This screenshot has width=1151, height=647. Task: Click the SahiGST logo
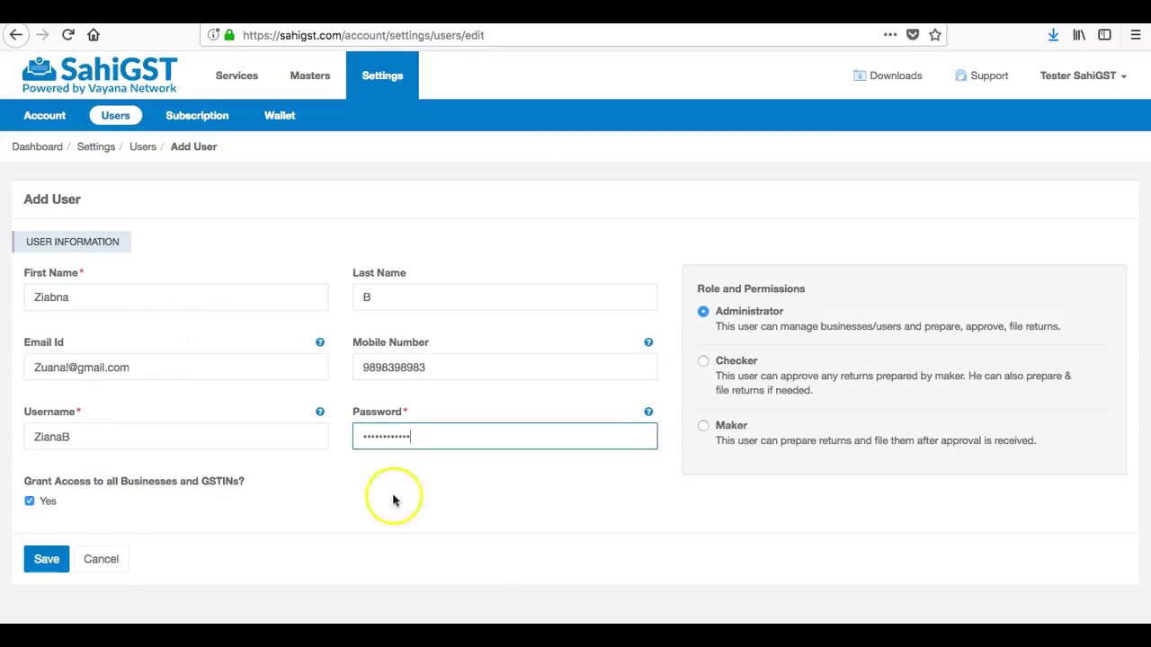100,75
